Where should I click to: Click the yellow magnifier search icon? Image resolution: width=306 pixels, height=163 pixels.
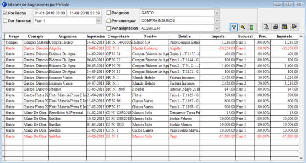243,27
